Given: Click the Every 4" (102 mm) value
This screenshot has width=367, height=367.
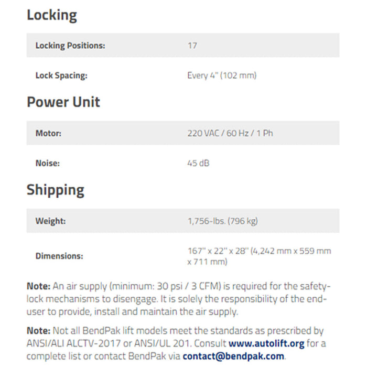Looking at the screenshot, I should coord(222,75).
